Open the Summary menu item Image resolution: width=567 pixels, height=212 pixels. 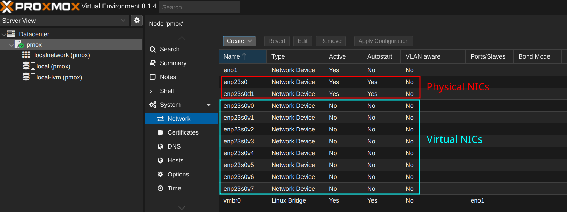[x=182, y=63]
